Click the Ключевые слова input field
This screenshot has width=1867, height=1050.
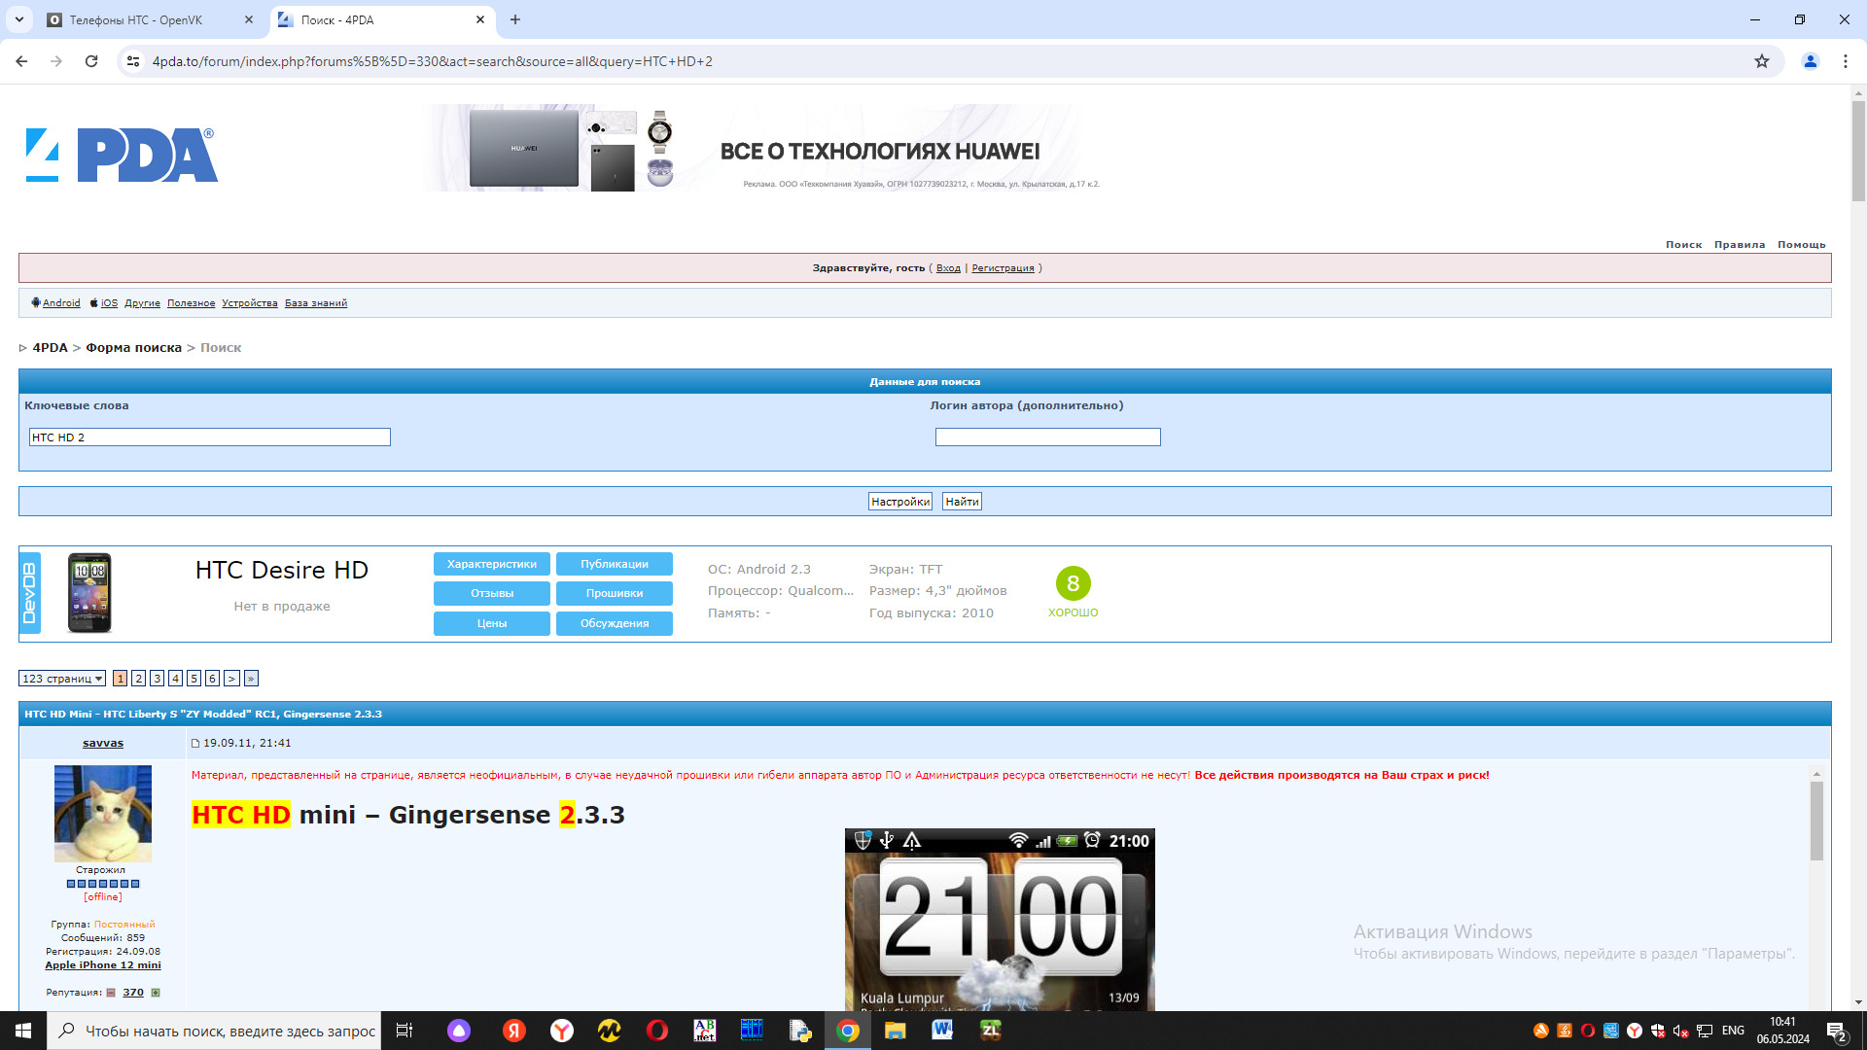pyautogui.click(x=209, y=437)
